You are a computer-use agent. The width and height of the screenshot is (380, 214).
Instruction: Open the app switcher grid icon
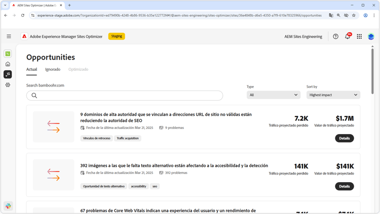pyautogui.click(x=359, y=36)
